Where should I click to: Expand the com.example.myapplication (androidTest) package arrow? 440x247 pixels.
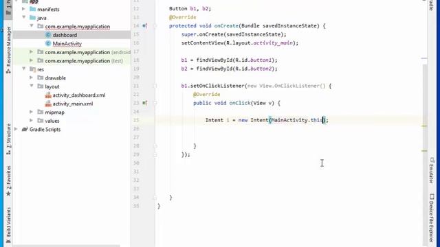[x=32, y=52]
